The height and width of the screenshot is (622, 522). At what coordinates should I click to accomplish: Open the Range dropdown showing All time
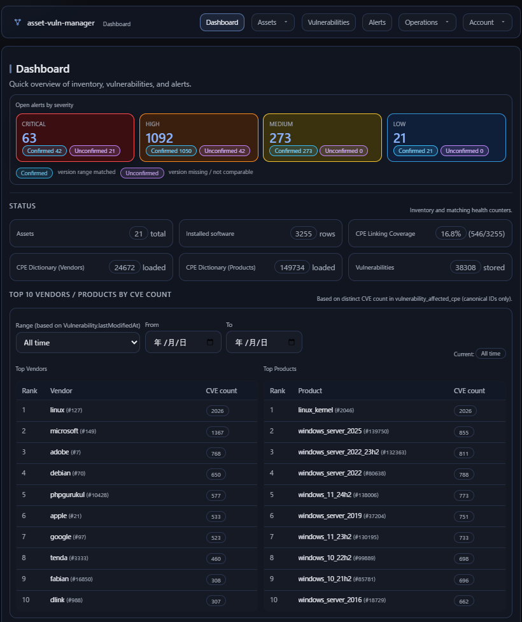pyautogui.click(x=78, y=342)
